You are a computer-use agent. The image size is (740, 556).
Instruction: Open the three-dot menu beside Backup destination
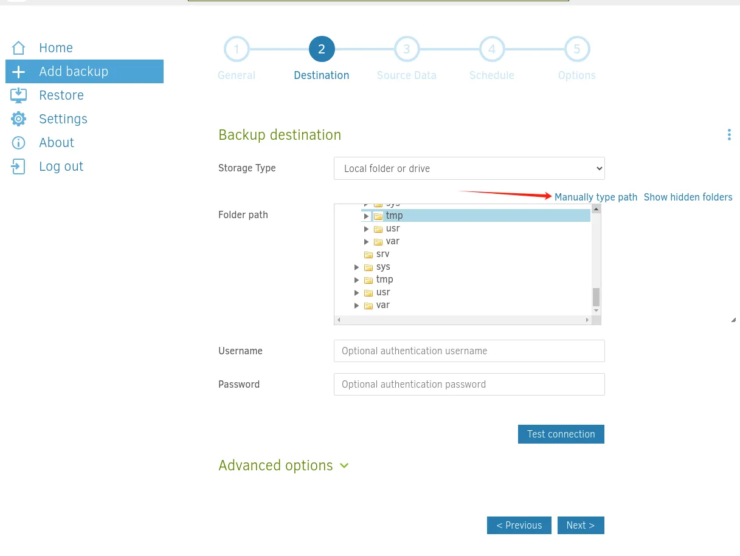729,135
